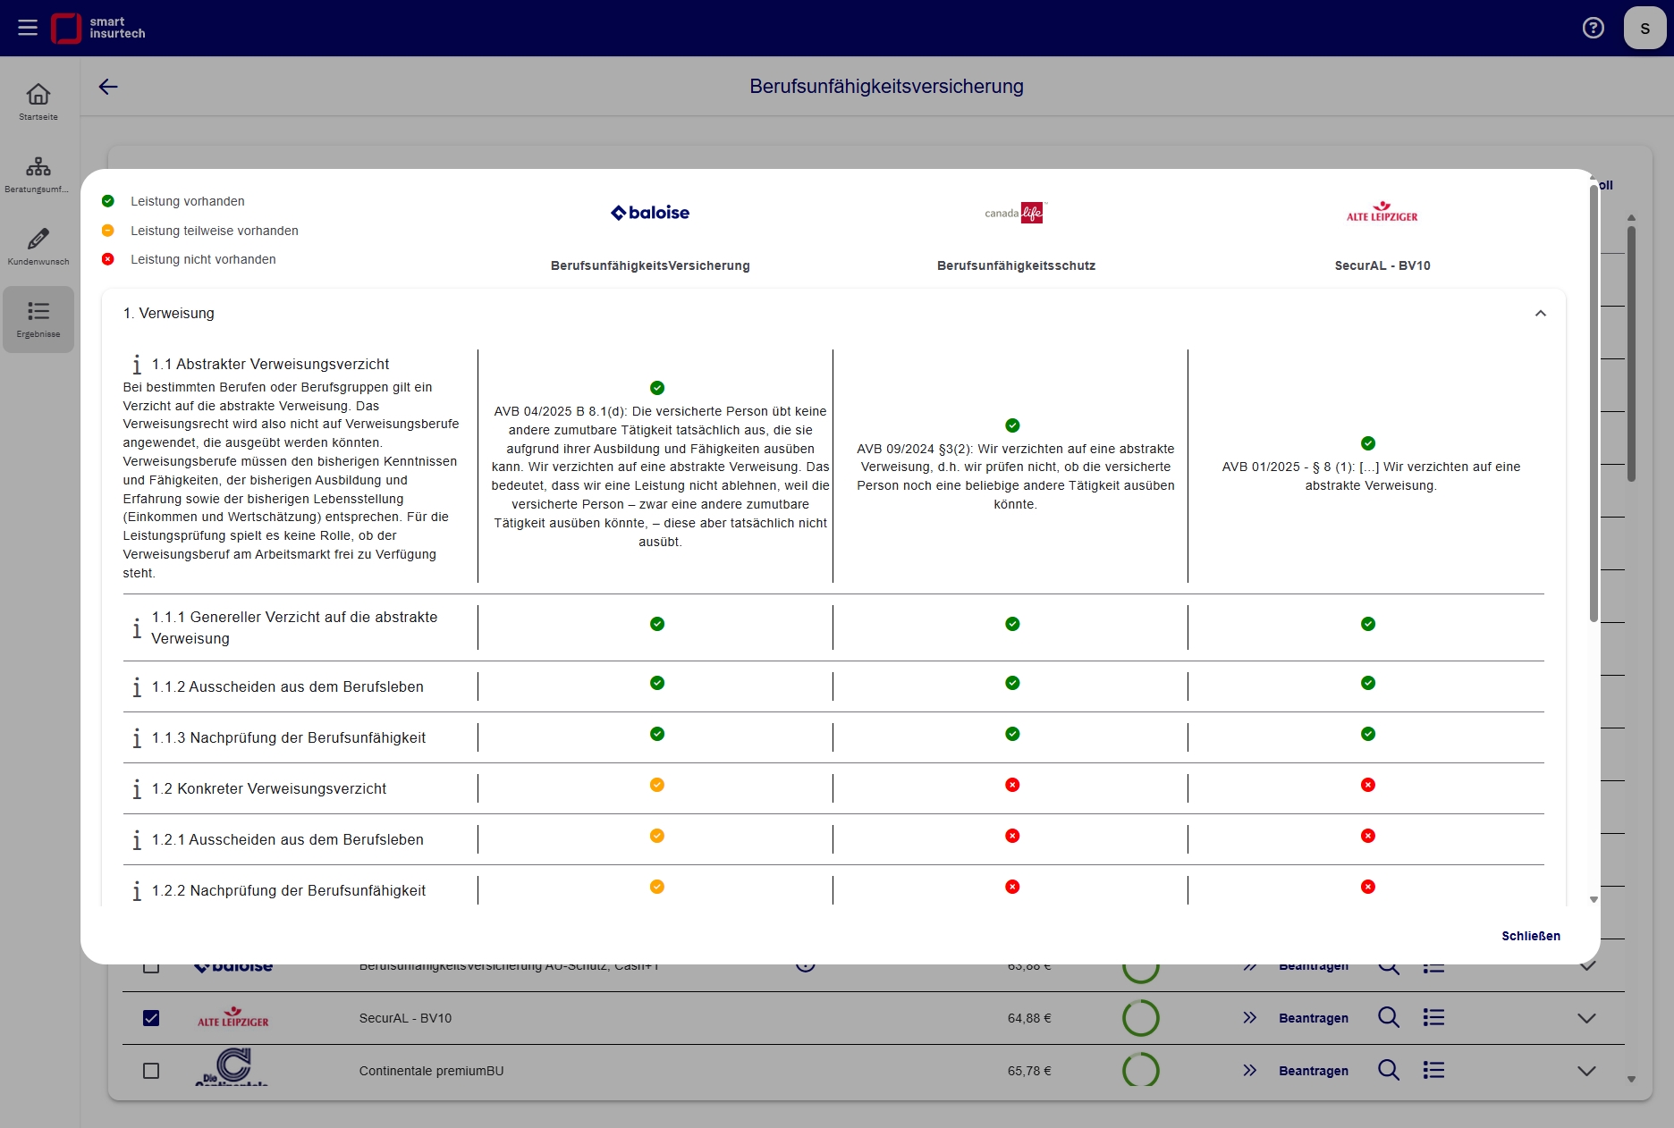Image resolution: width=1674 pixels, height=1128 pixels.
Task: Click the price 65,78 €
Action: 1029,1071
